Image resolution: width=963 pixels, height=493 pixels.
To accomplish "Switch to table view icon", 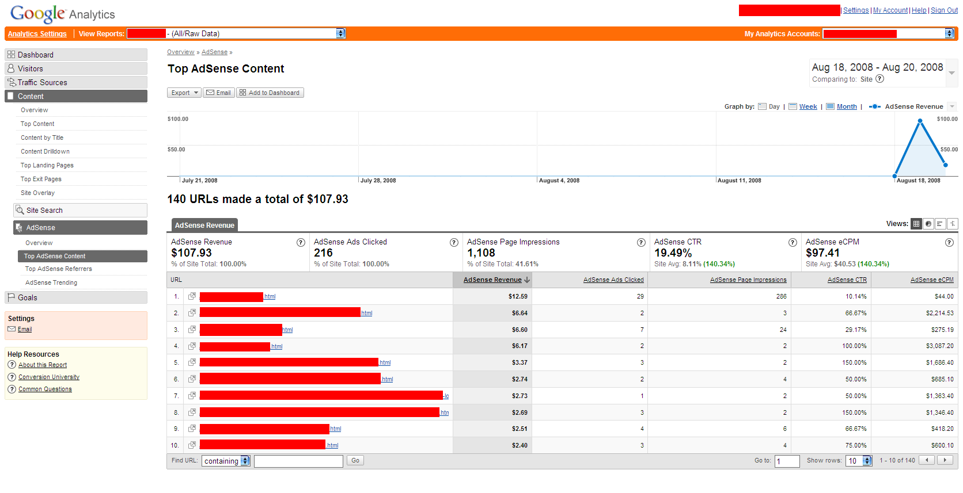I will point(916,224).
